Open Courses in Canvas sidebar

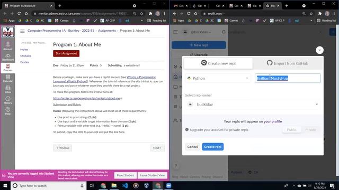[8, 68]
